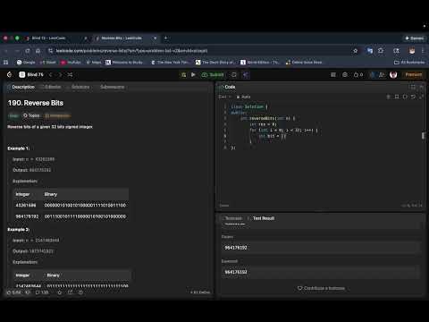This screenshot has height=322, width=429.
Task: Toggle the Auto lock option
Action: point(243,97)
